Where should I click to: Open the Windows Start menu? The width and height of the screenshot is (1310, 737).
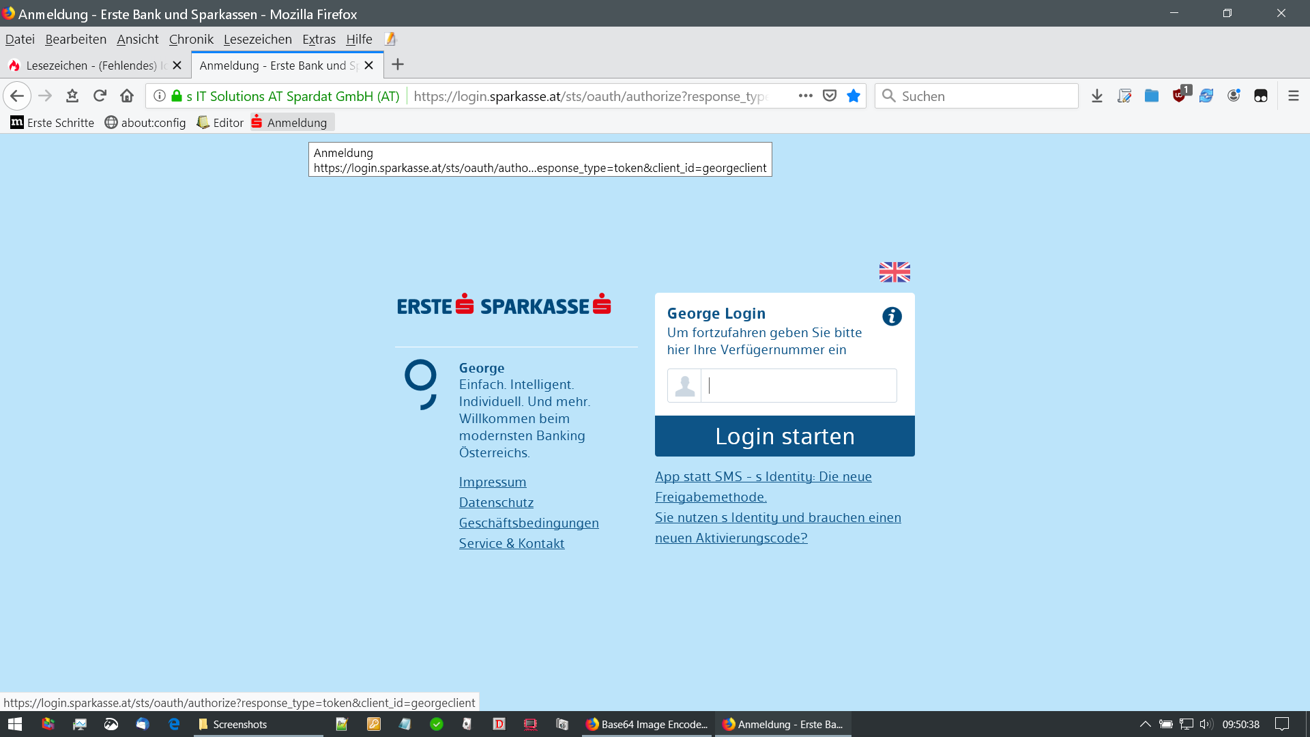(15, 724)
